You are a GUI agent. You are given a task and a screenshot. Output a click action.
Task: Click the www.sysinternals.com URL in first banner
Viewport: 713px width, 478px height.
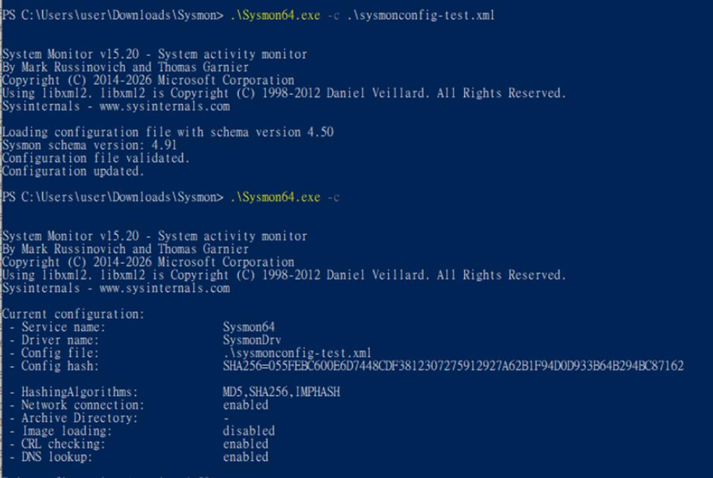165,106
